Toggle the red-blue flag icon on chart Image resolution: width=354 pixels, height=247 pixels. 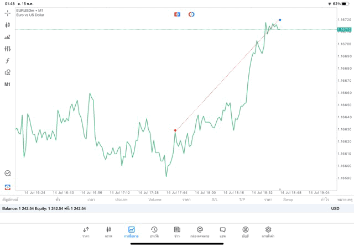(x=177, y=14)
